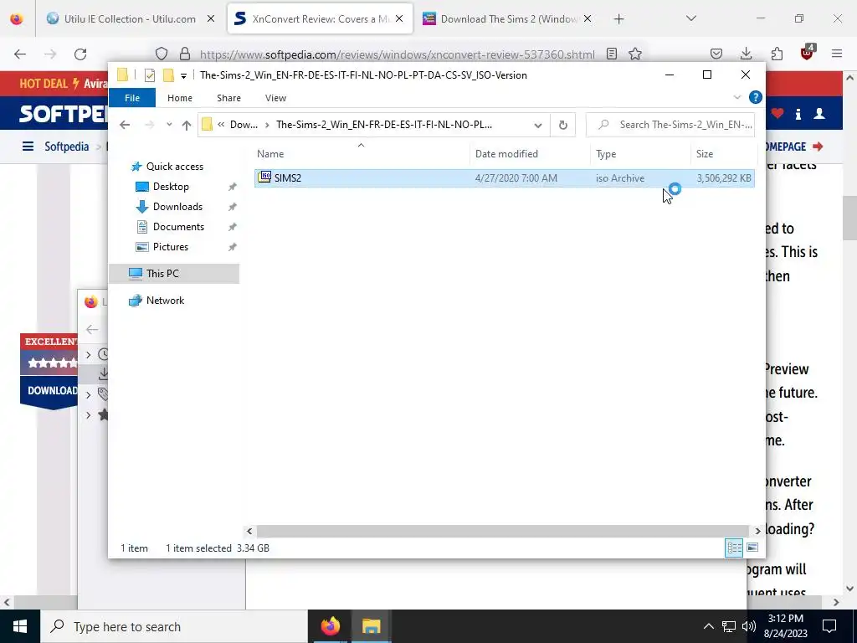Click Explorer scroll right arrow

point(757,531)
